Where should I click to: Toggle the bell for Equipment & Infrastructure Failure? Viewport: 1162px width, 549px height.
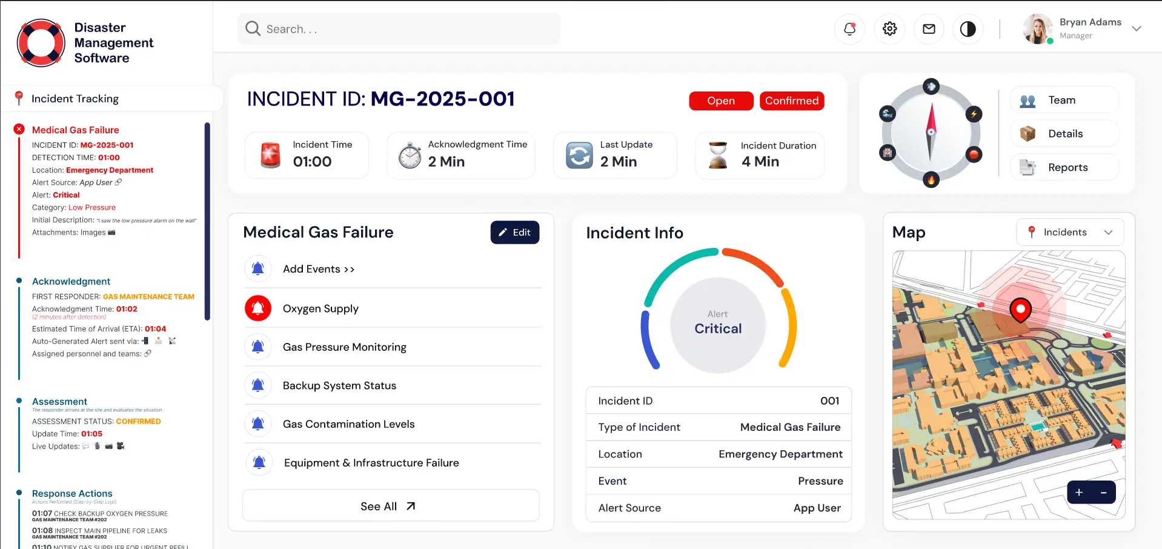[x=259, y=462]
